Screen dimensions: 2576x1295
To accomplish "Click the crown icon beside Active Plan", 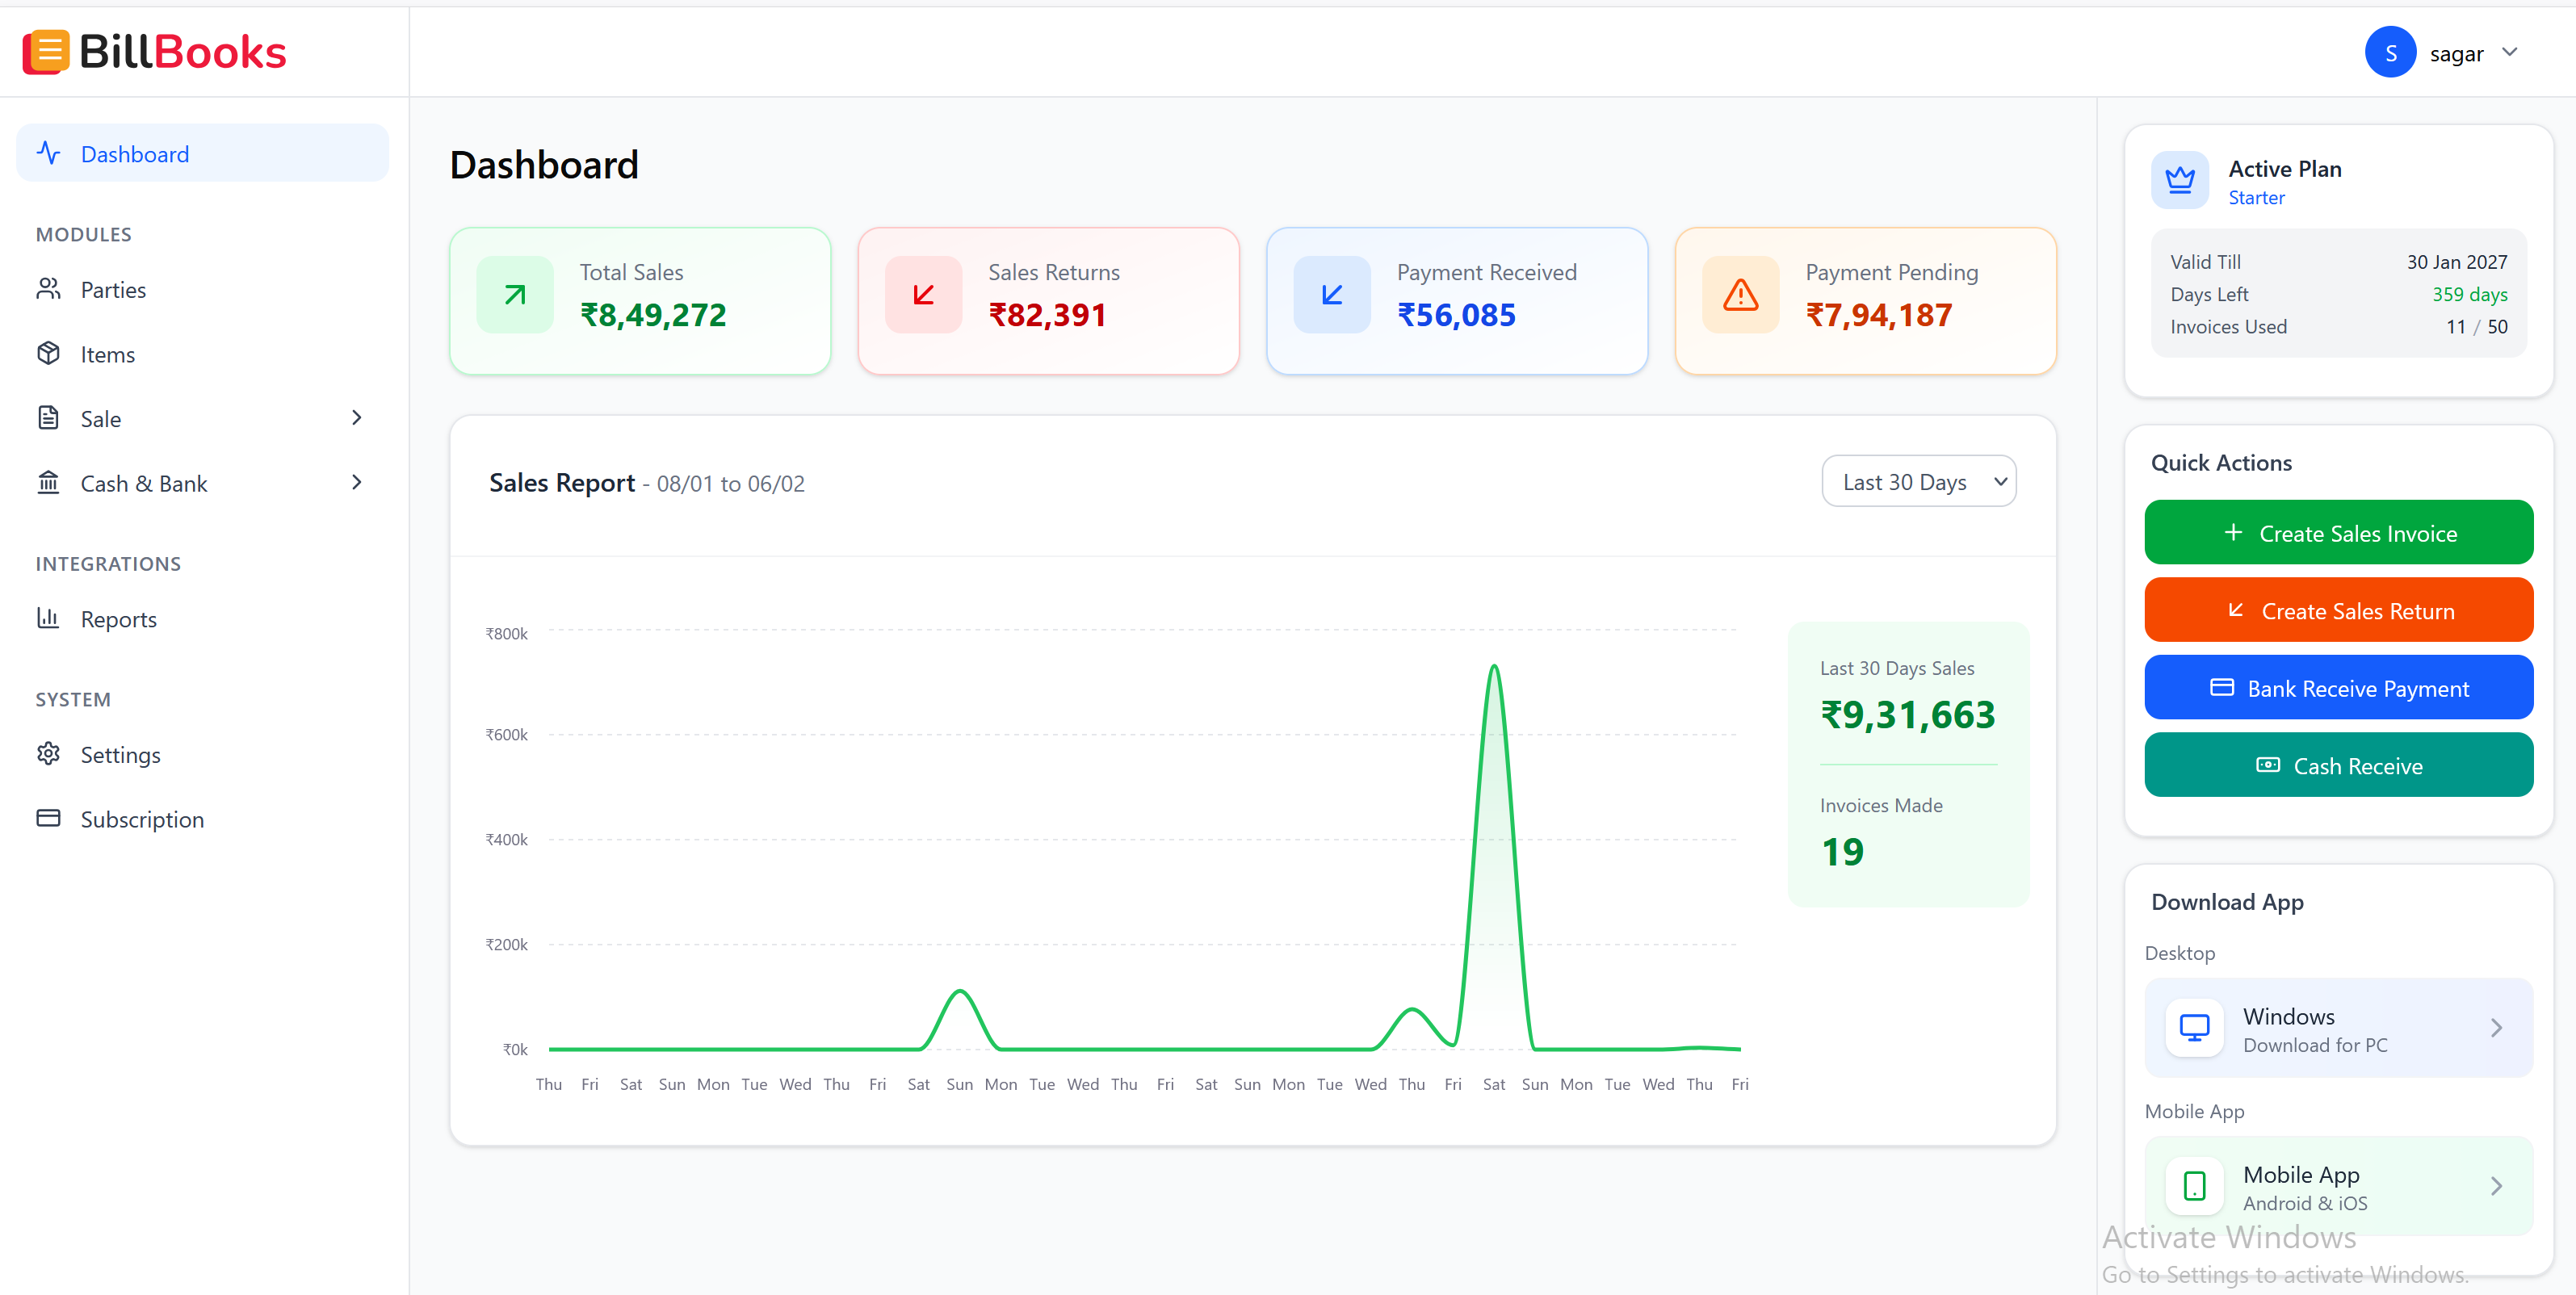I will pos(2181,179).
